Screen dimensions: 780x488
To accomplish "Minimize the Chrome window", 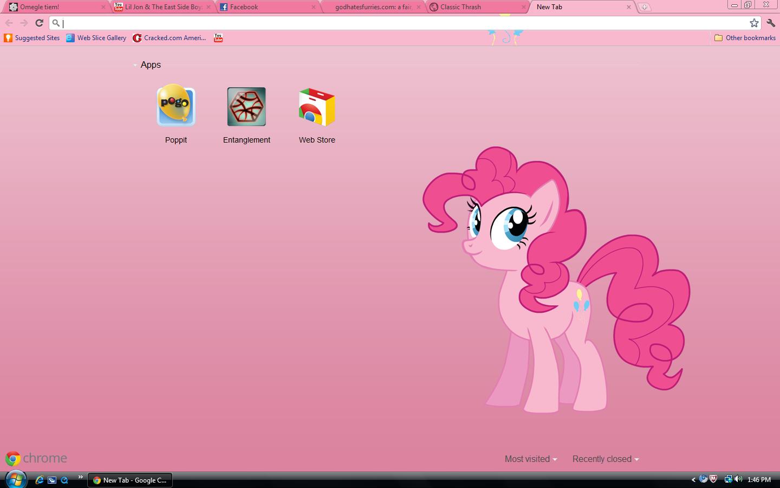I will pos(734,5).
